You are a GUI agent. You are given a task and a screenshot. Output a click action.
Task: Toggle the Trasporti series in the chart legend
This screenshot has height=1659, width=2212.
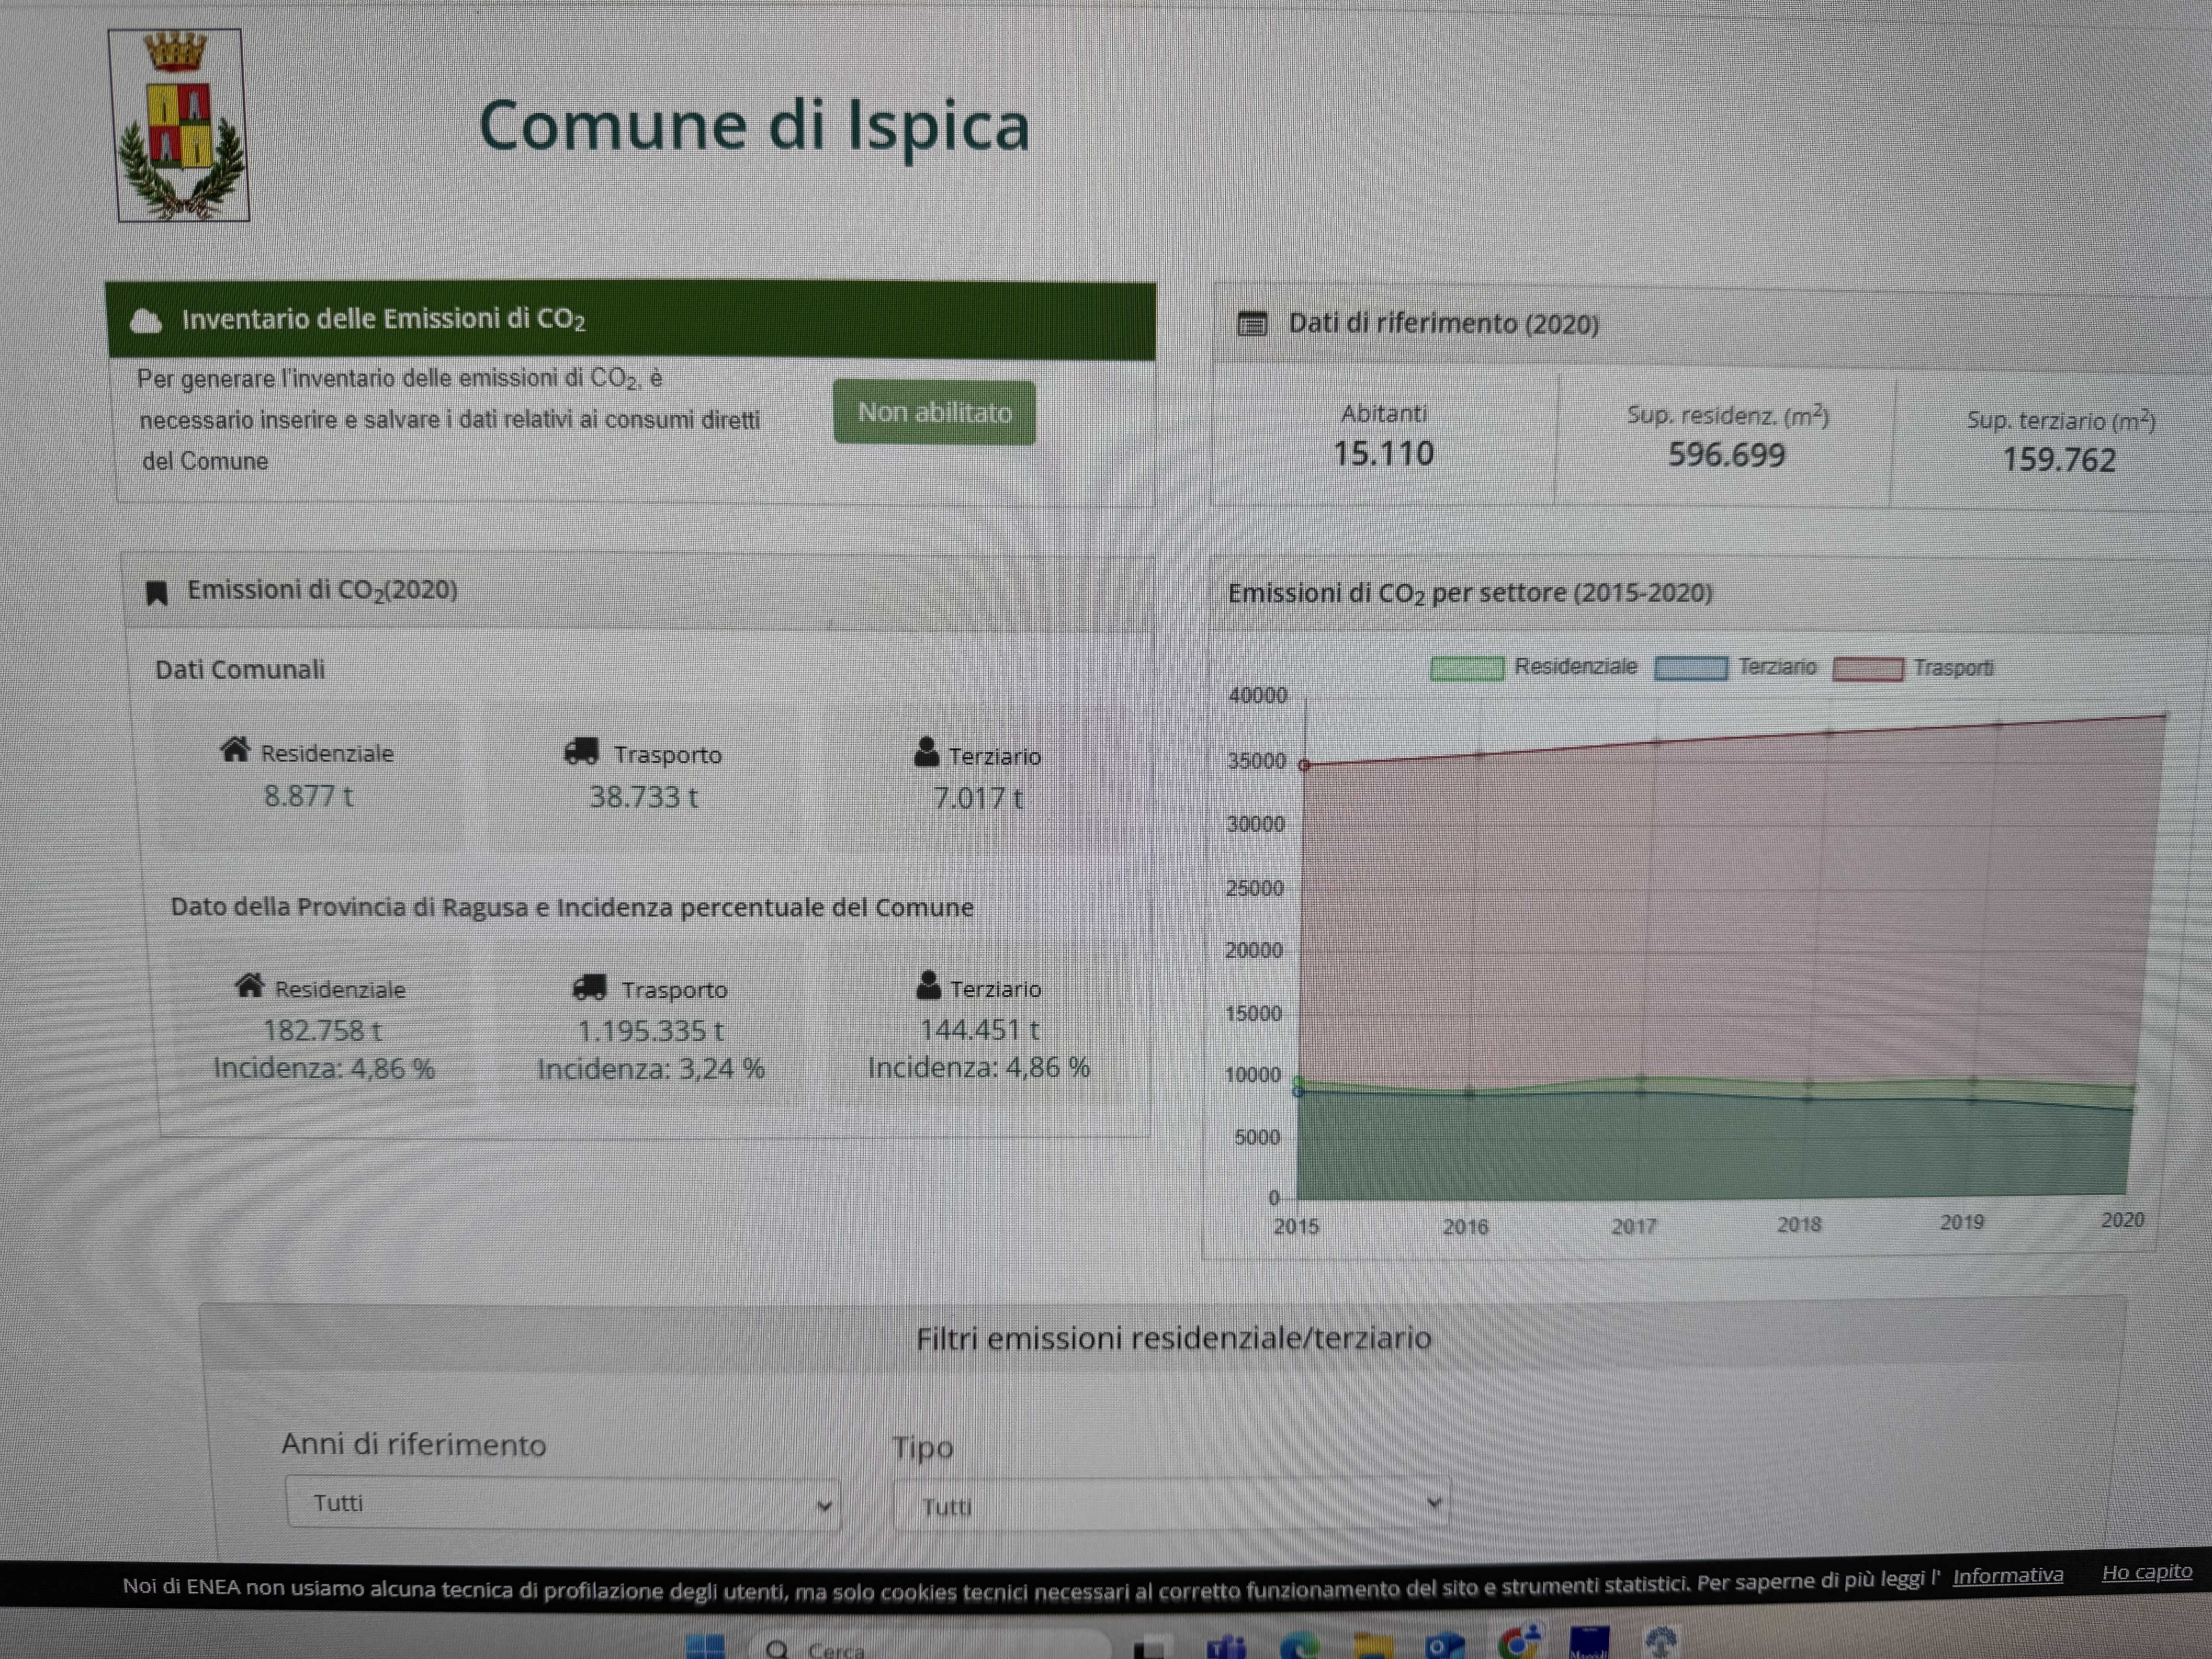click(1913, 668)
